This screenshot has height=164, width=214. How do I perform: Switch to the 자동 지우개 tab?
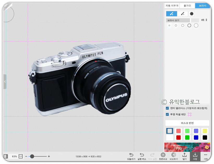point(172,5)
